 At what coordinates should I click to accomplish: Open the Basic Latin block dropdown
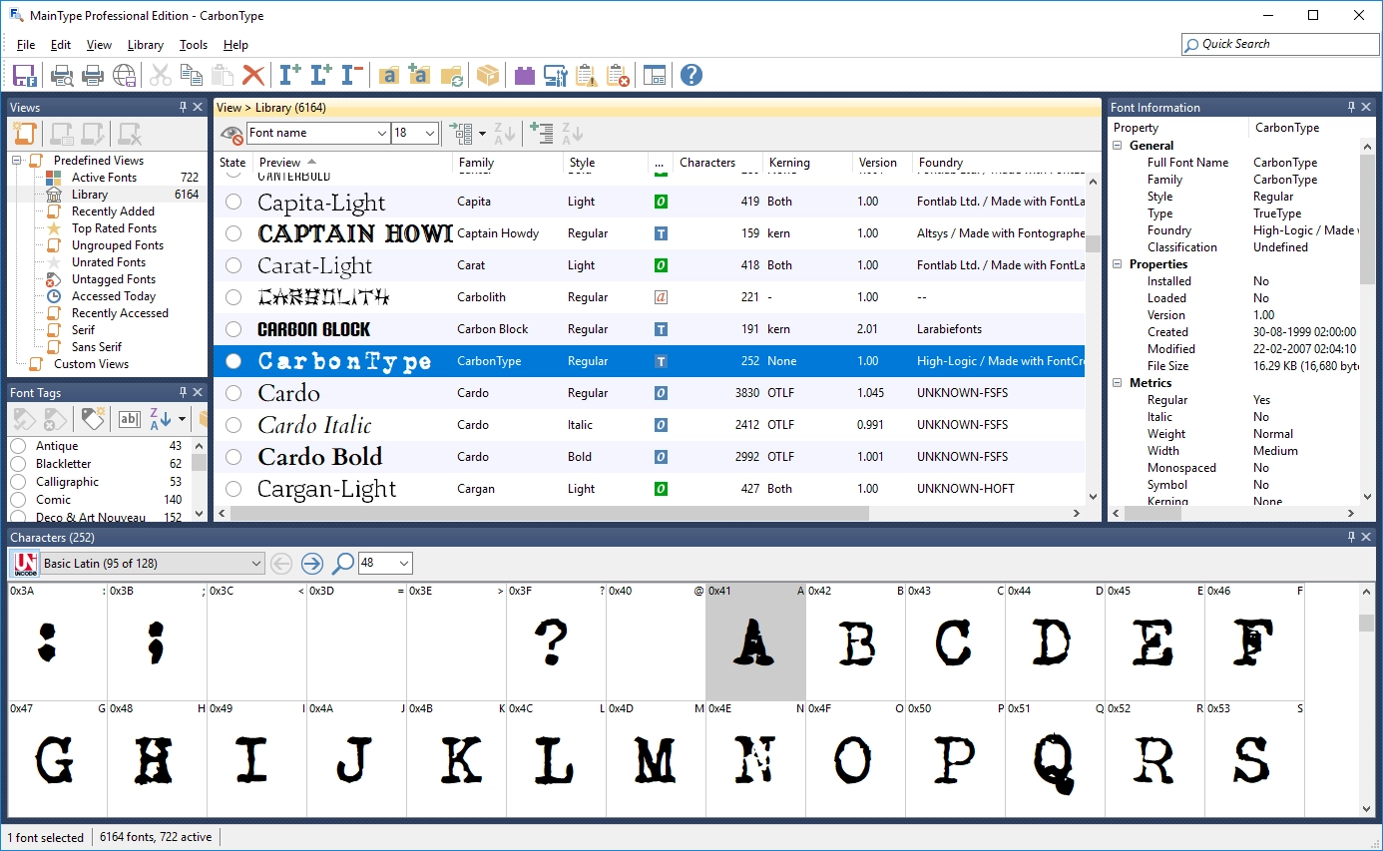coord(256,564)
